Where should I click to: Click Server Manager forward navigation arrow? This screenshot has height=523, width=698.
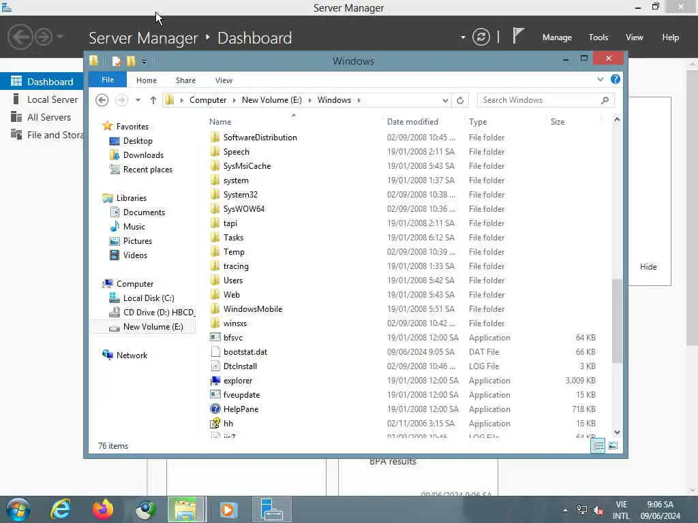pyautogui.click(x=43, y=37)
